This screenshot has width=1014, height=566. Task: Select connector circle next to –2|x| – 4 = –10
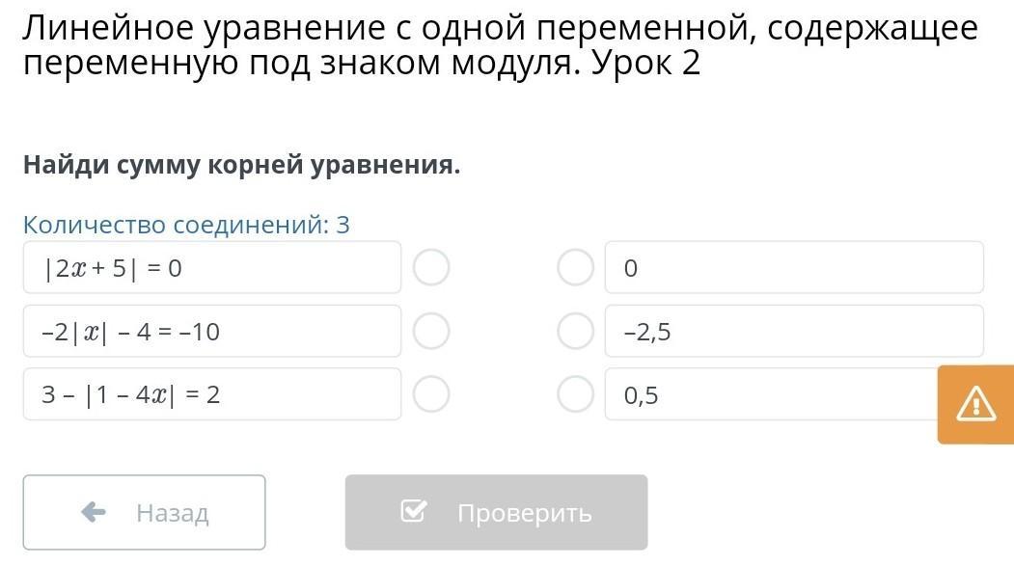431,331
